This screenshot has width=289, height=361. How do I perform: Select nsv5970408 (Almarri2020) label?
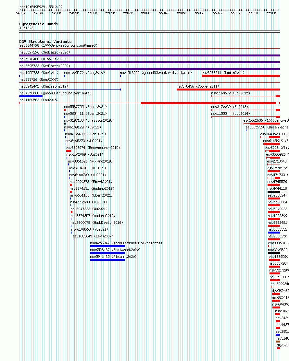43,59
